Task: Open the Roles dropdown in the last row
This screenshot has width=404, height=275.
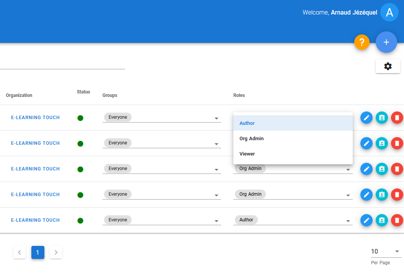Action: click(348, 221)
